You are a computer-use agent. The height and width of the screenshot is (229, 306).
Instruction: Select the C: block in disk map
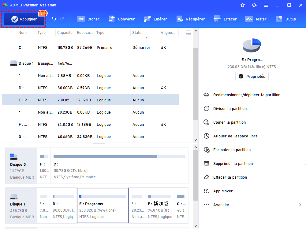pyautogui.click(x=119, y=166)
